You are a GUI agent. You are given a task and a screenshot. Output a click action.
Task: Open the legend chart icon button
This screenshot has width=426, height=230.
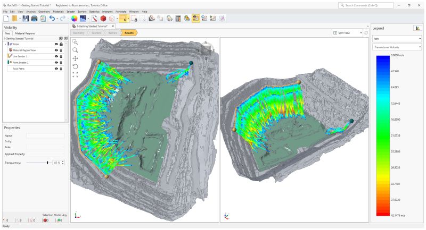[x=417, y=28]
